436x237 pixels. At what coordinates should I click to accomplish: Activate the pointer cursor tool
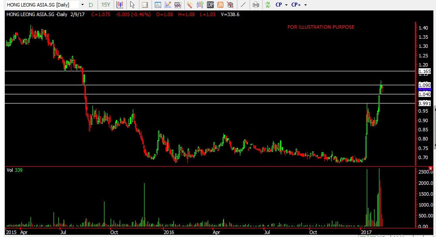click(132, 5)
